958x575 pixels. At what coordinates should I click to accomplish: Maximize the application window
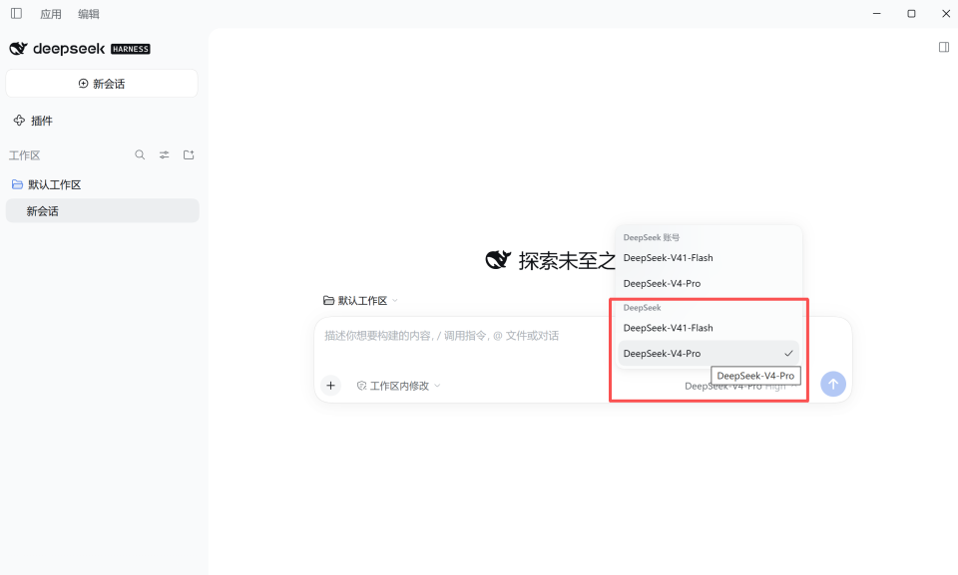(911, 13)
